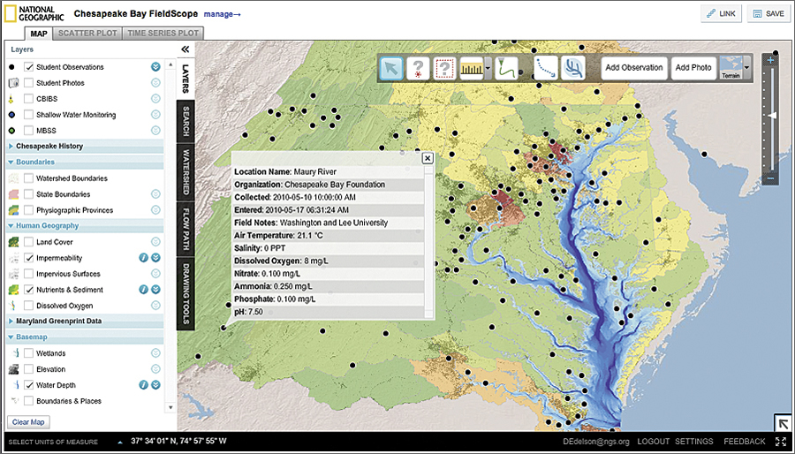The height and width of the screenshot is (454, 795).
Task: Switch to the SCATTER PLOT tab
Action: [x=87, y=34]
